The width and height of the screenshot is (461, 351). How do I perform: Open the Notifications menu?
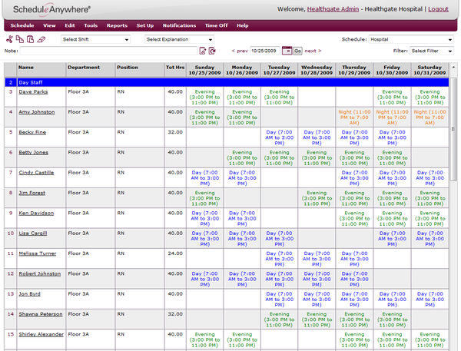(179, 25)
